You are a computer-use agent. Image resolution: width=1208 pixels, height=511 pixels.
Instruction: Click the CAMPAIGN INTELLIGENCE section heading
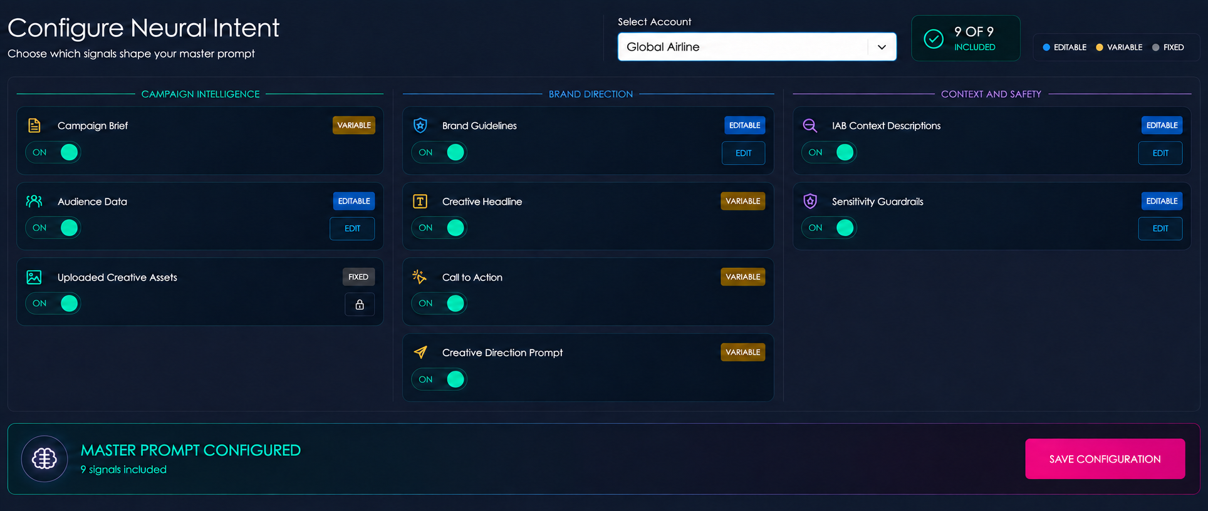coord(200,94)
